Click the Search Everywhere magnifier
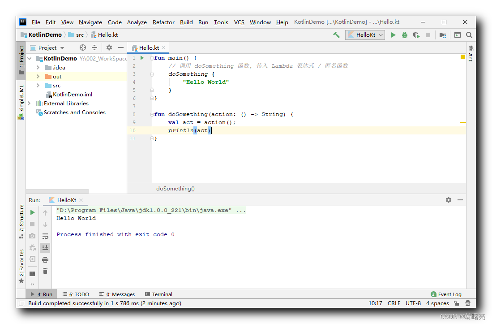 click(x=469, y=35)
